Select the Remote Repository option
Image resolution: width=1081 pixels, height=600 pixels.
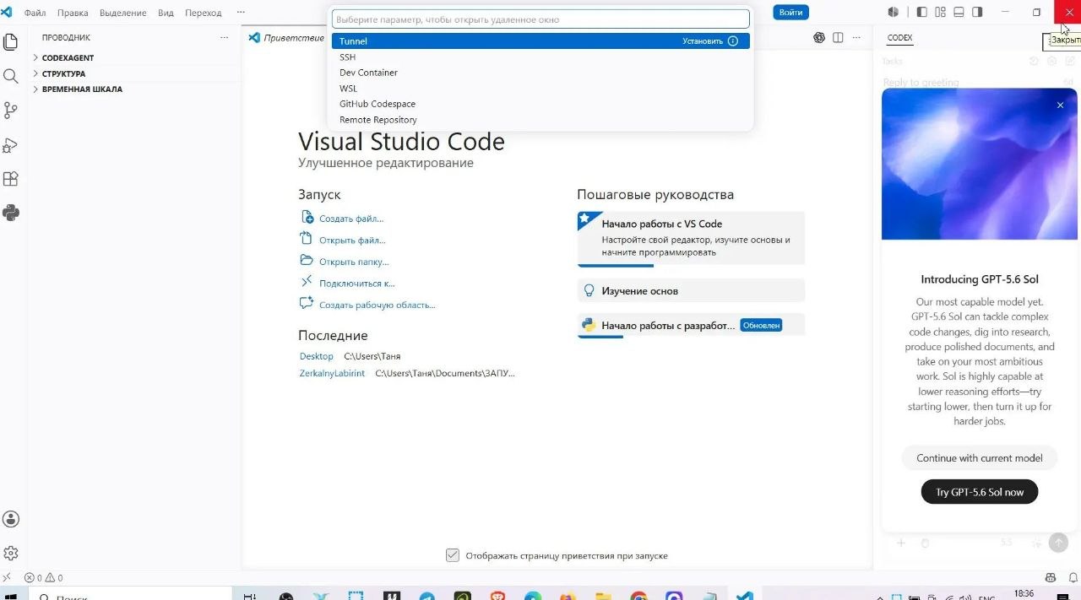tap(540, 120)
